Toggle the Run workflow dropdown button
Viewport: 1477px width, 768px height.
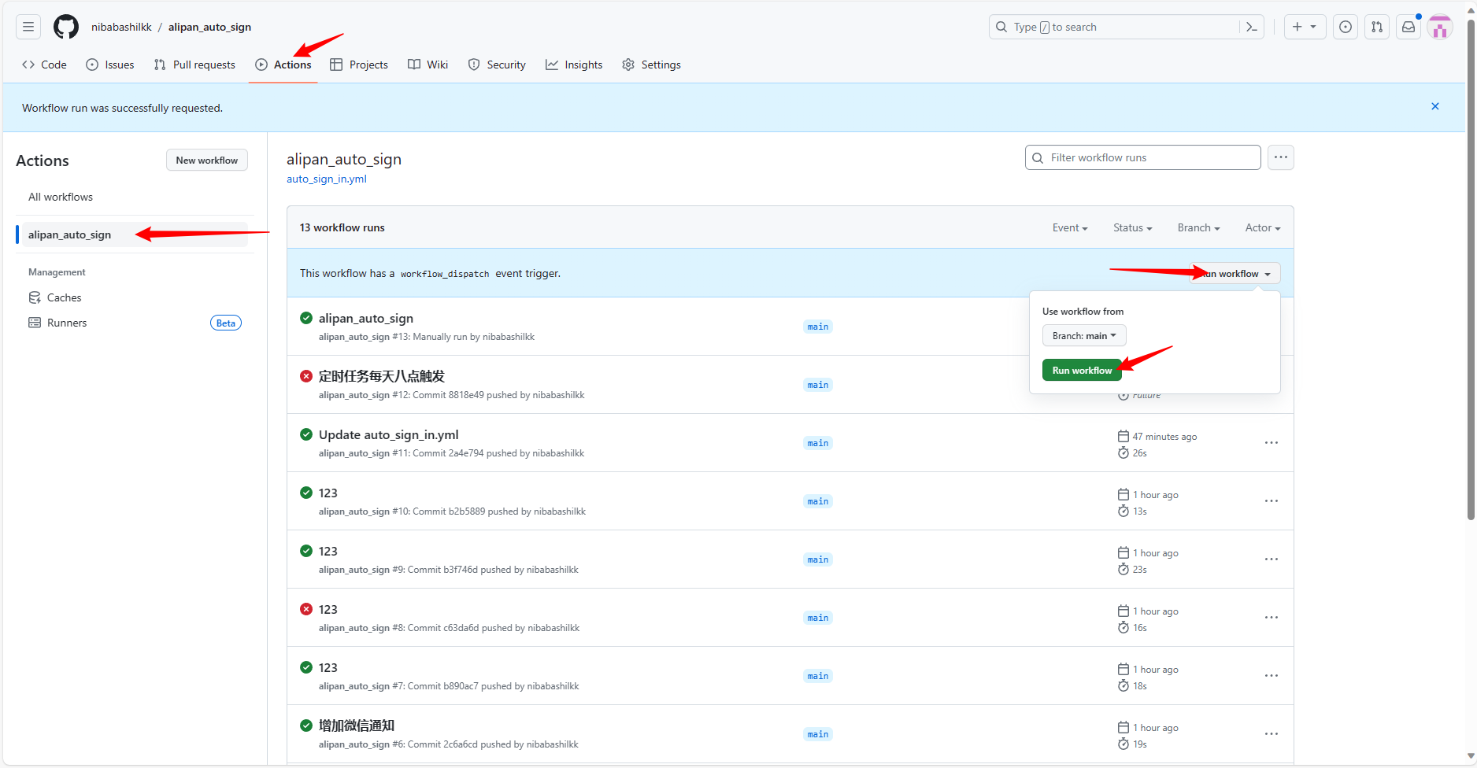[x=1235, y=274]
